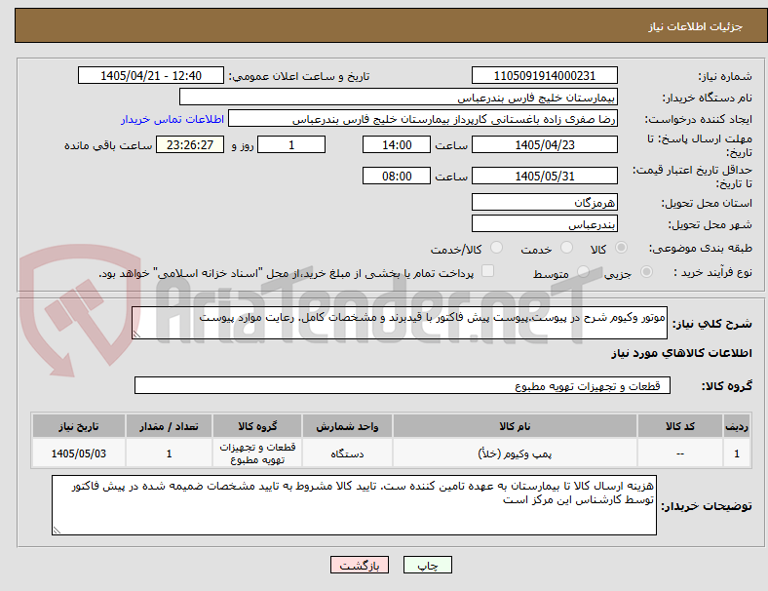Select the کالا/خدمت radio button

pos(497,248)
